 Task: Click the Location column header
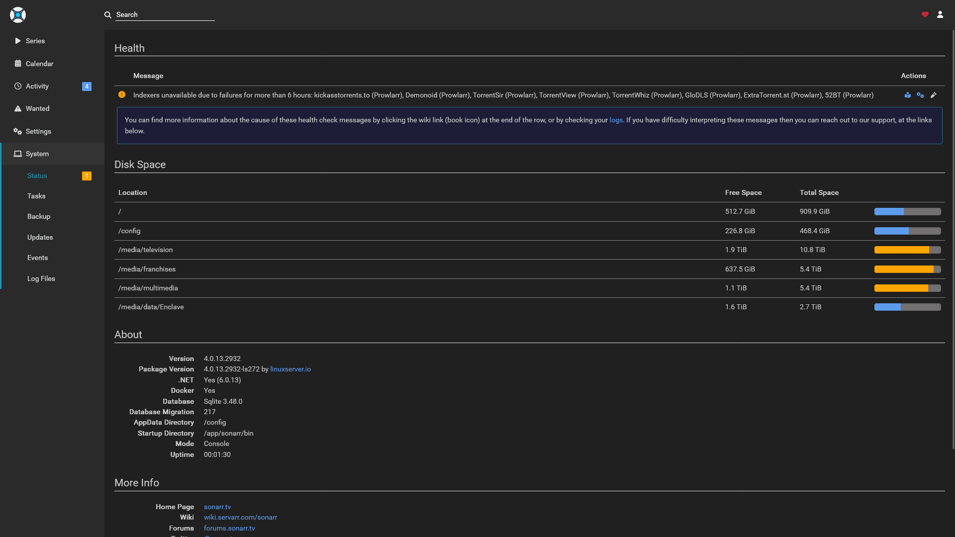(132, 192)
